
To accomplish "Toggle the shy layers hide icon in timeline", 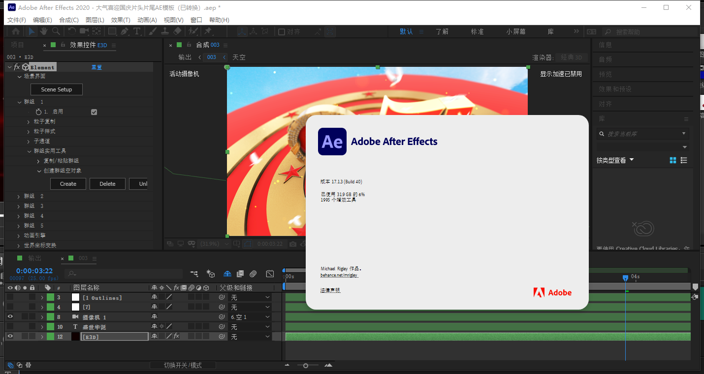I will point(227,274).
